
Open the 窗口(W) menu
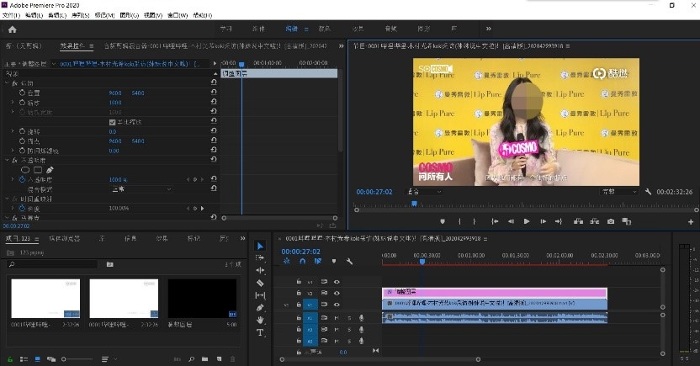point(178,15)
